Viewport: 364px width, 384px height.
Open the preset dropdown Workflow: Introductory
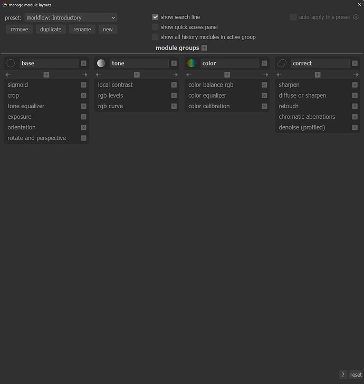[x=71, y=17]
